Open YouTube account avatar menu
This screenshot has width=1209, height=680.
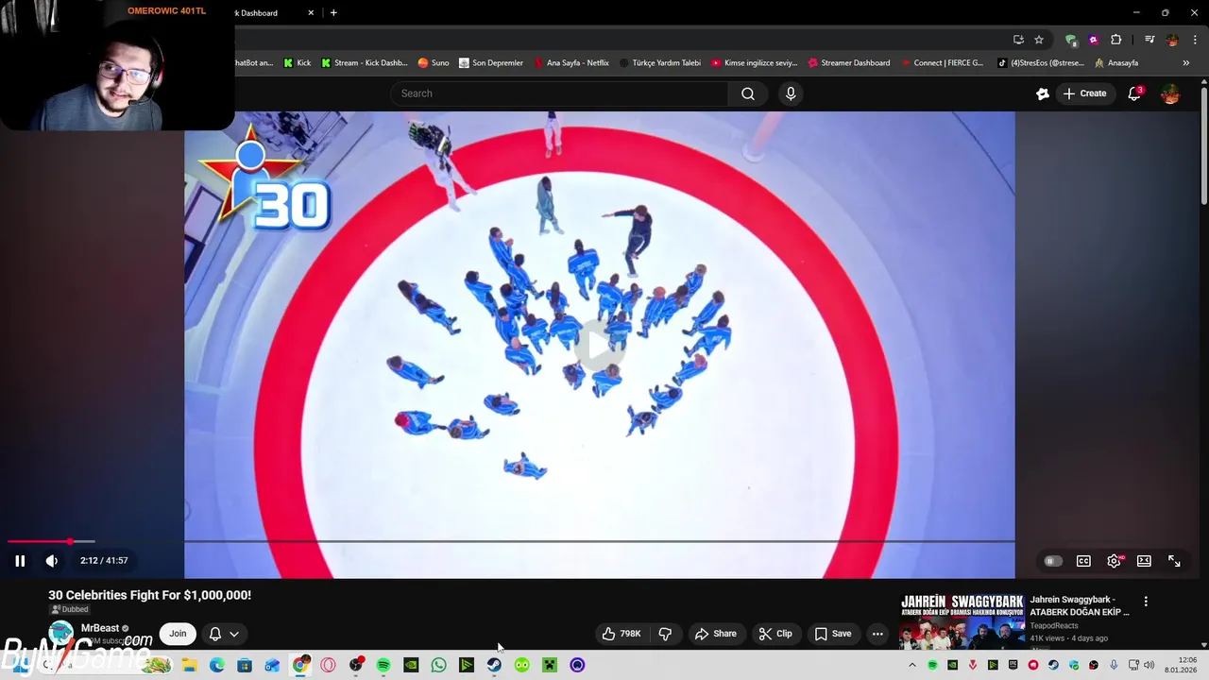[1170, 93]
